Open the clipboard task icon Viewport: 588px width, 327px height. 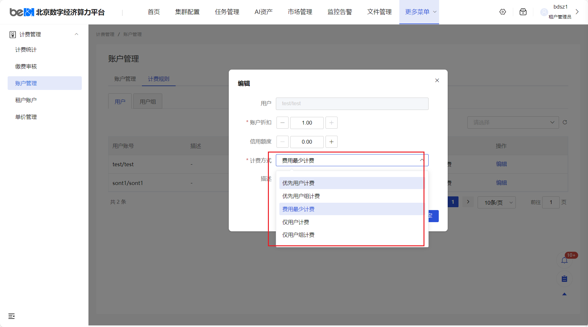tap(564, 279)
